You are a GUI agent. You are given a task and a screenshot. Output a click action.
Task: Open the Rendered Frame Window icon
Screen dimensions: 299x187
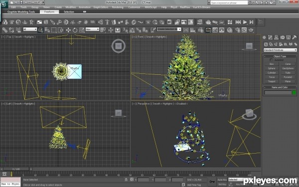click(244, 30)
